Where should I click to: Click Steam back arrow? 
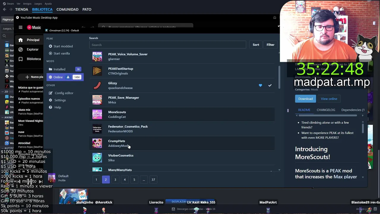point(4,10)
